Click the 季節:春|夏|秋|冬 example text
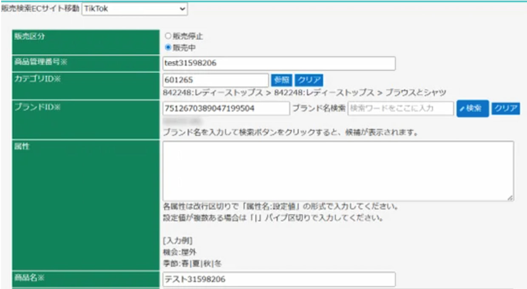The height and width of the screenshot is (289, 527). (x=192, y=263)
